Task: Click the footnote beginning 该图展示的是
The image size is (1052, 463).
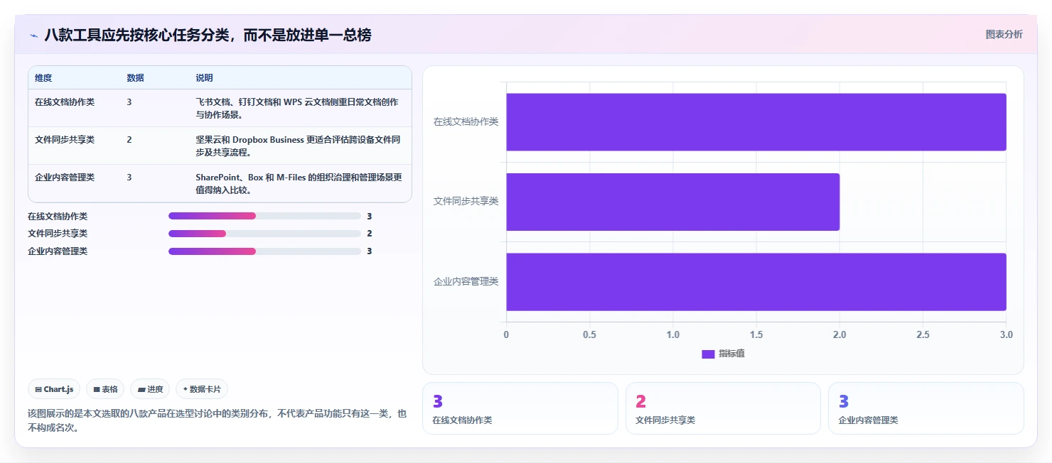Action: point(218,420)
